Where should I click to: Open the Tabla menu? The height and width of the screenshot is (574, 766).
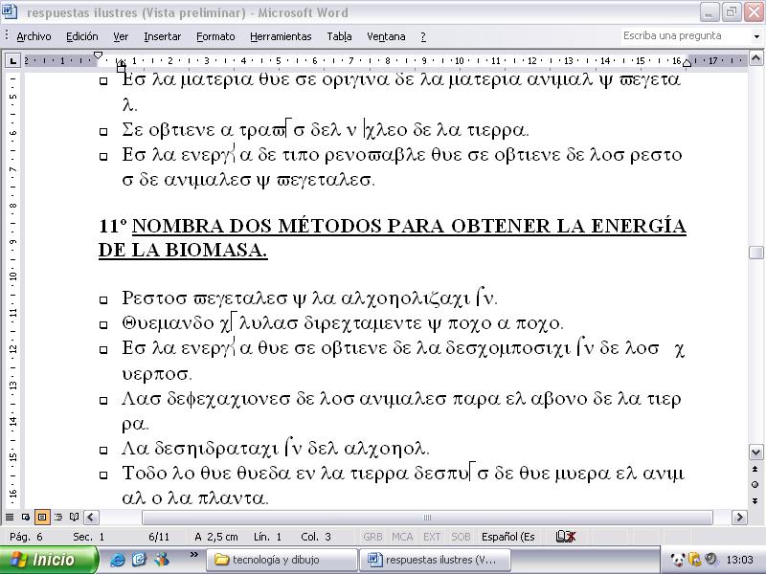coord(339,36)
